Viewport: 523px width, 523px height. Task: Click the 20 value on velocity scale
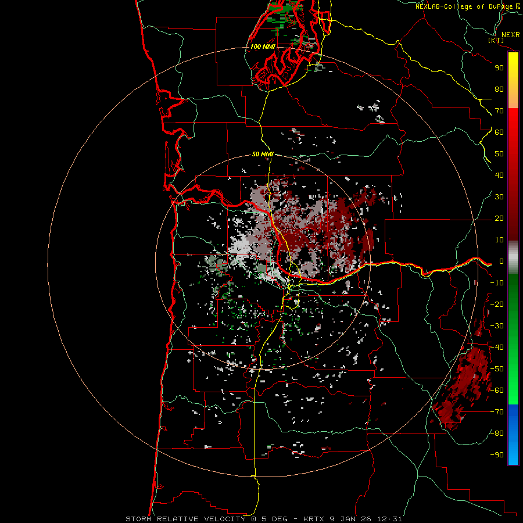499,218
